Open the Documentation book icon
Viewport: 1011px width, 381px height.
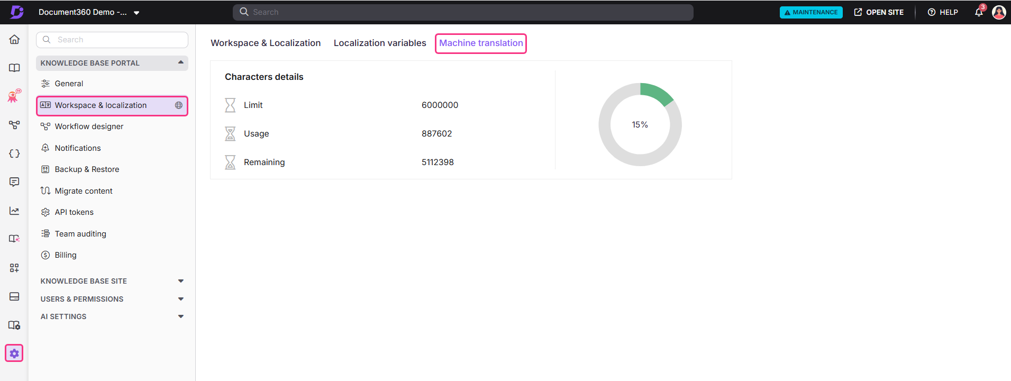point(14,68)
